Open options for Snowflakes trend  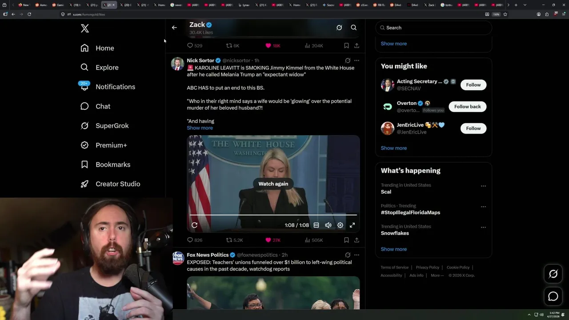coord(483,228)
